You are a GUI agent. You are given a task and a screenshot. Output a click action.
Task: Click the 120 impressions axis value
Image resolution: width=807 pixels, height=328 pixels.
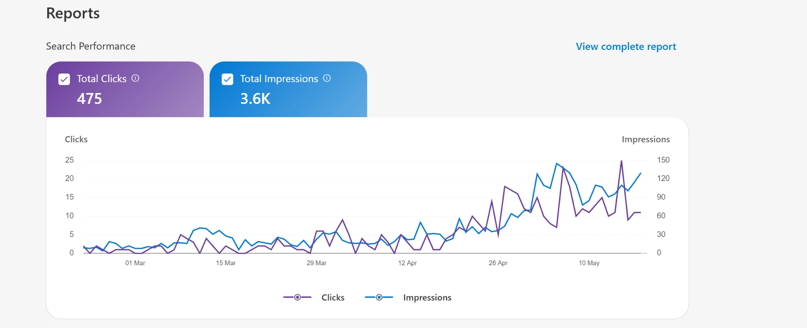663,178
